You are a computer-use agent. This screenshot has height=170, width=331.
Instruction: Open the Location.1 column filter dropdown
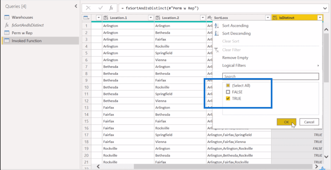151,18
